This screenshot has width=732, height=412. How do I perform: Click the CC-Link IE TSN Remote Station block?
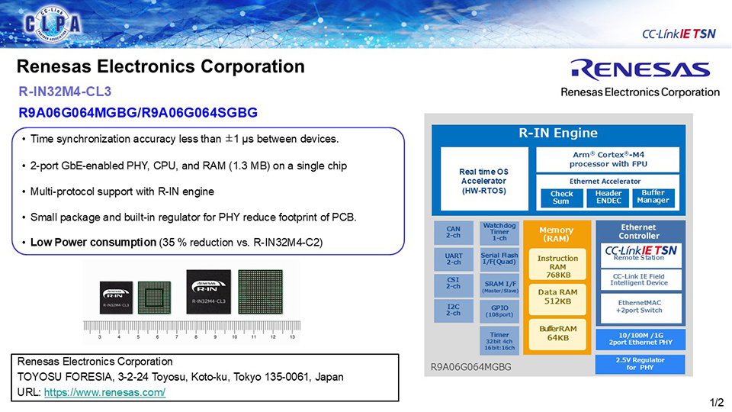pos(641,255)
